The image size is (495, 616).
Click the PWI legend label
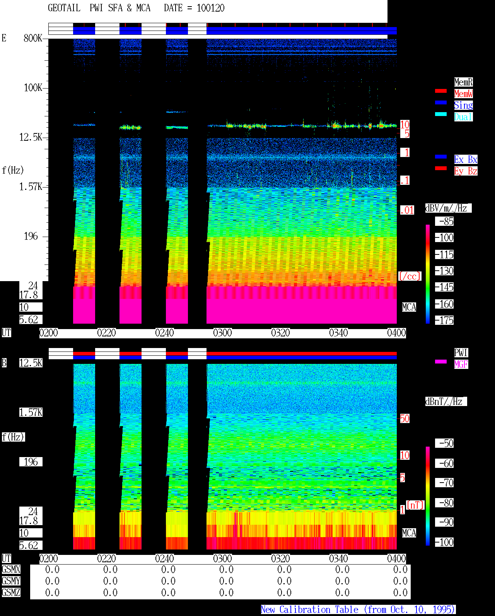(x=461, y=353)
